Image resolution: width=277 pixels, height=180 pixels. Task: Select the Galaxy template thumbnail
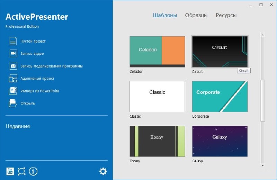coord(220,141)
